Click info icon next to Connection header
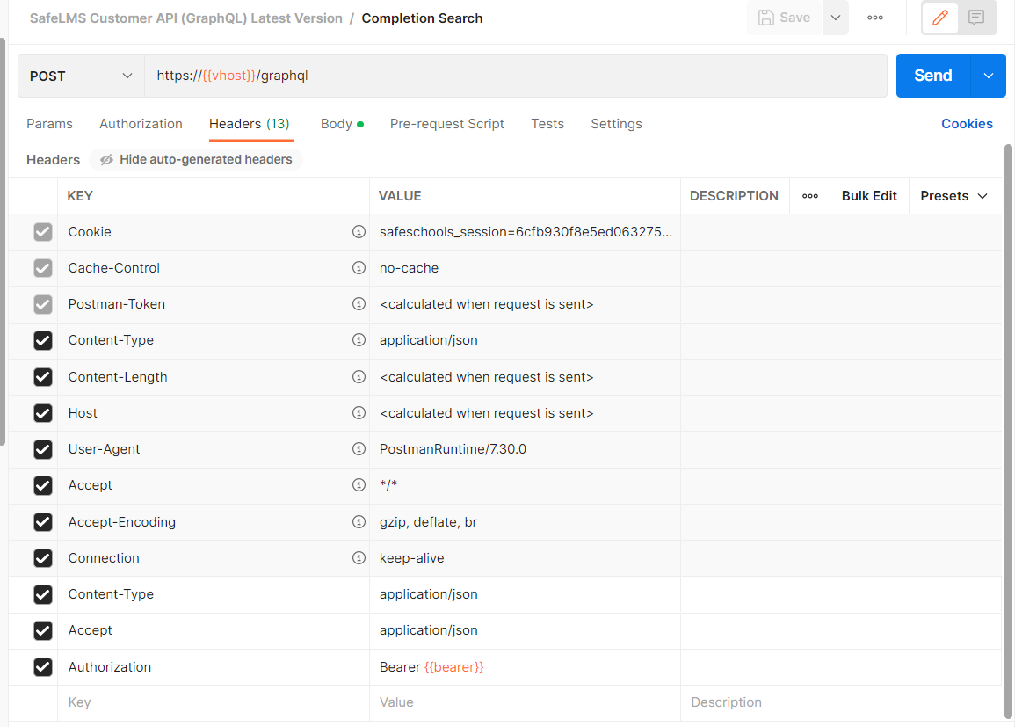This screenshot has height=727, width=1015. [x=359, y=558]
